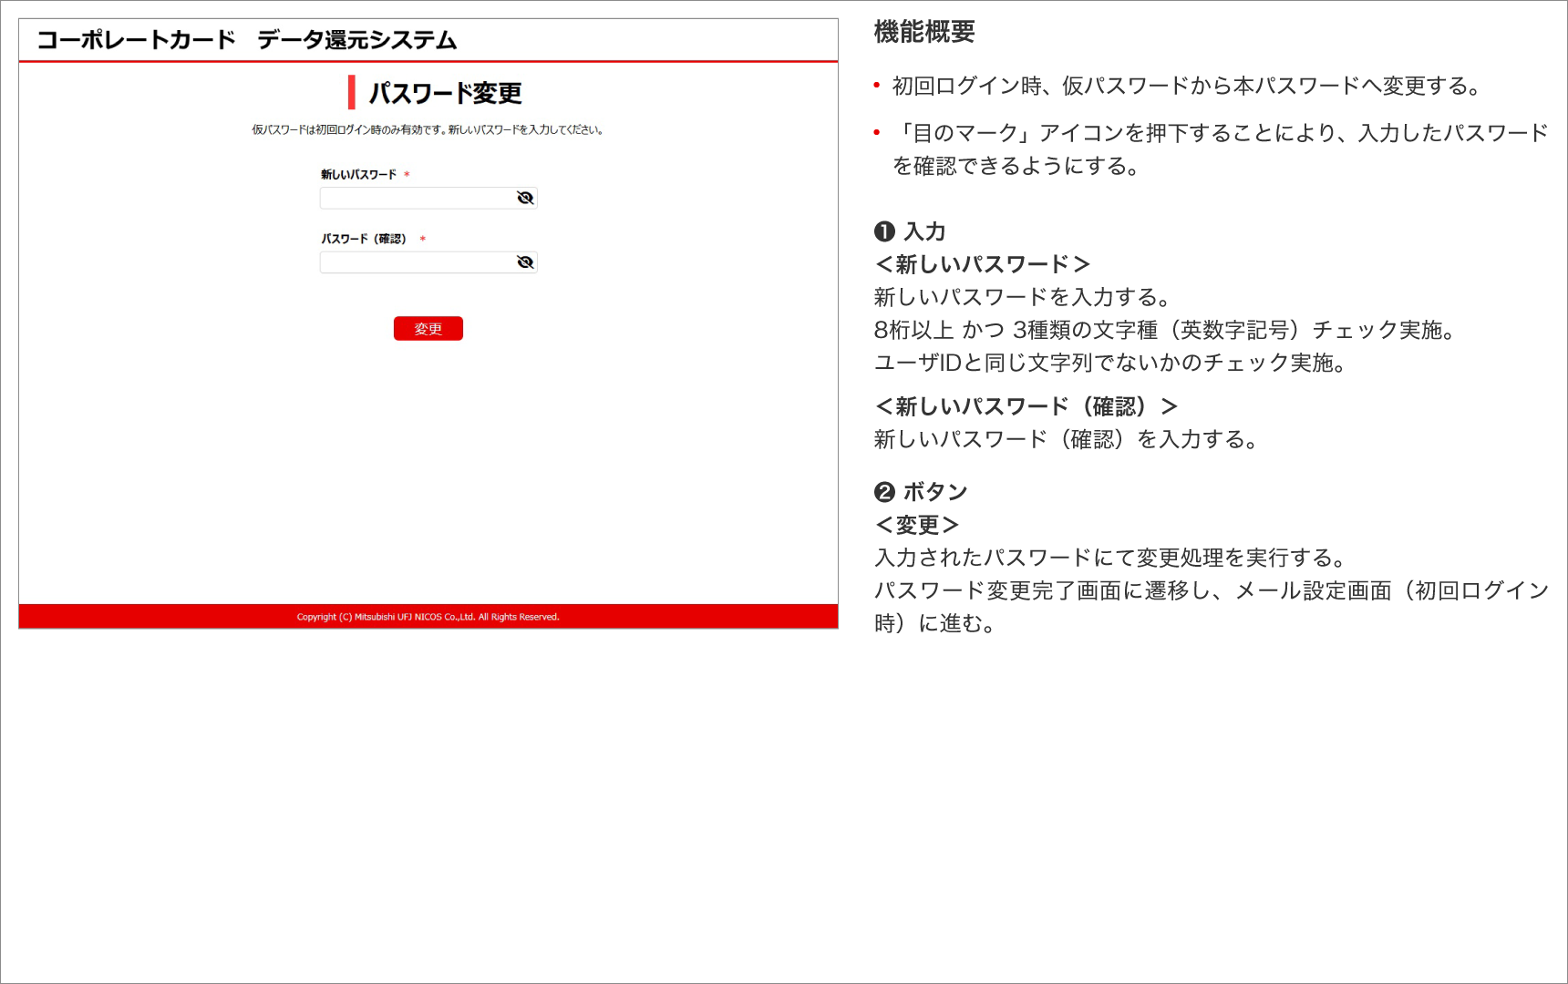Focus the パスワード（確認） input field
Screen dimensions: 1568x984
pyautogui.click(x=418, y=262)
